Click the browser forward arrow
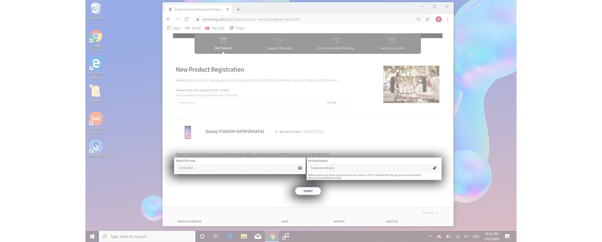 178,19
